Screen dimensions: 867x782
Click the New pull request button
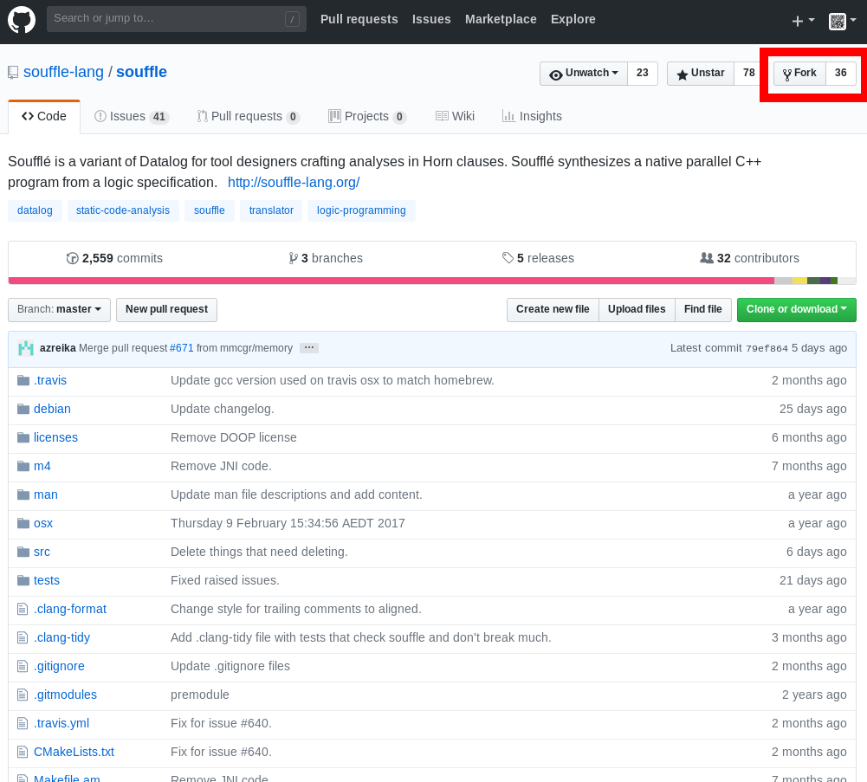point(166,309)
